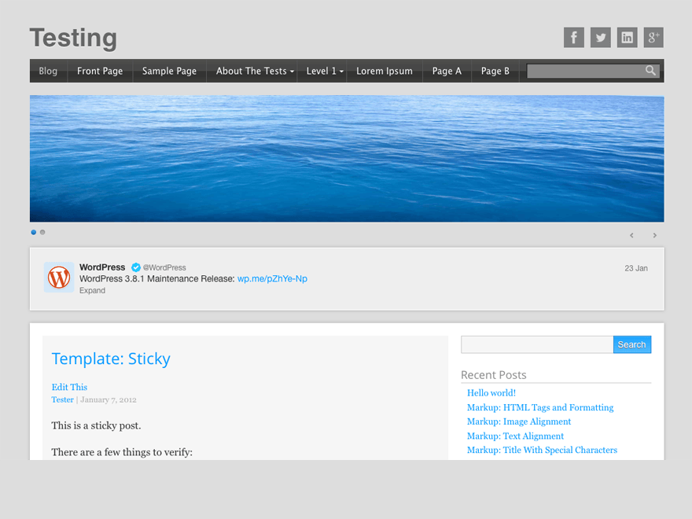Viewport: 692px width, 519px height.
Task: Open the Template: Sticky post title
Action: coord(111,359)
